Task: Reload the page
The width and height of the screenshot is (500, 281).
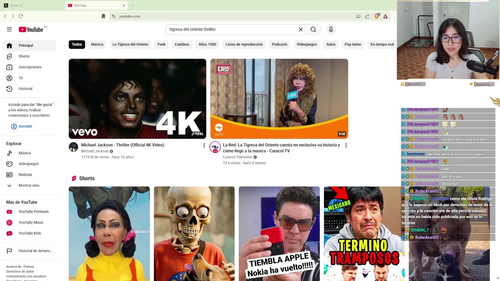Action: [x=21, y=16]
